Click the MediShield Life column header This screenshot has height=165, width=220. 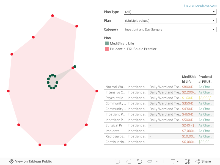[189, 79]
